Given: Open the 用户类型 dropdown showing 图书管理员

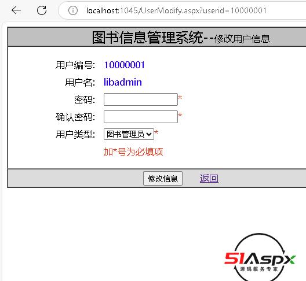Looking at the screenshot, I should 129,134.
